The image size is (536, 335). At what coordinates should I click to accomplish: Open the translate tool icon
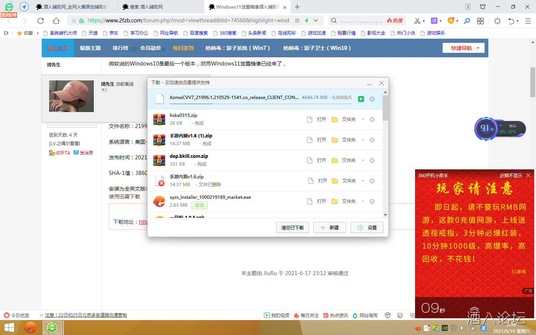coord(434,21)
